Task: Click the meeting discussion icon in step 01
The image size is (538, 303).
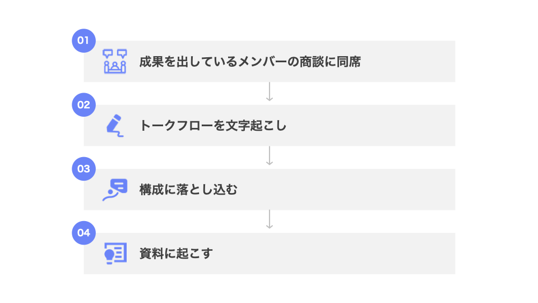Action: (x=115, y=62)
